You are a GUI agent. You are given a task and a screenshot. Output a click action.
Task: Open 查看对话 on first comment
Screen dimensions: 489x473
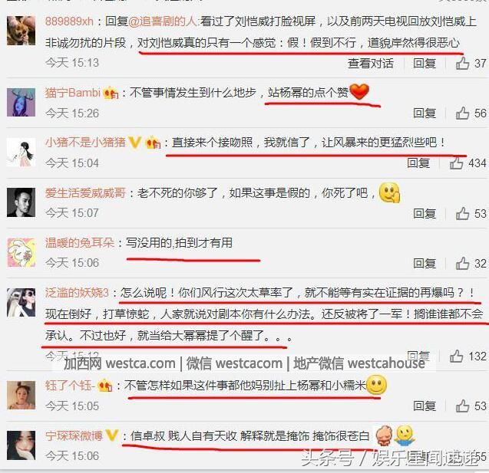[371, 63]
